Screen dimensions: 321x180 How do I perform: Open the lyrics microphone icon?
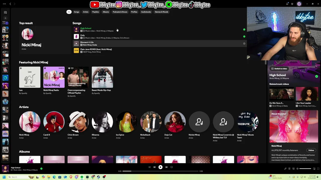click(285, 169)
